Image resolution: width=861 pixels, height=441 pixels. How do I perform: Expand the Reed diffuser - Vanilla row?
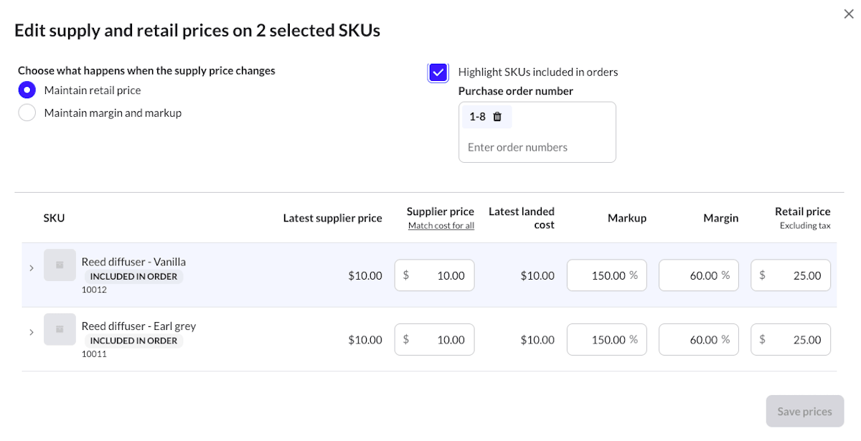(32, 268)
